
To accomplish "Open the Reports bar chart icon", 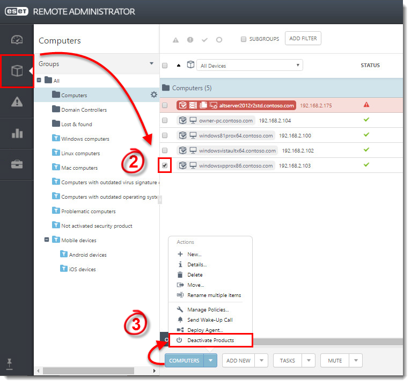I will pyautogui.click(x=17, y=133).
